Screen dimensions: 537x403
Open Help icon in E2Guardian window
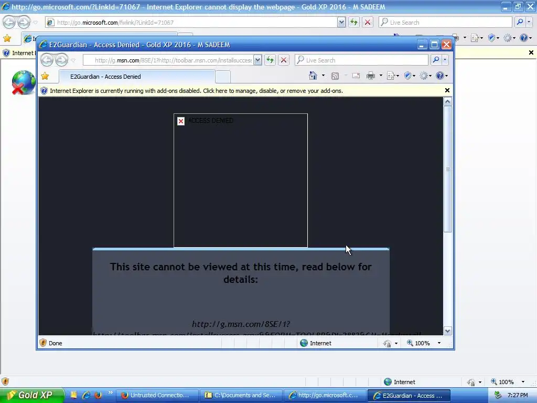[x=440, y=76]
